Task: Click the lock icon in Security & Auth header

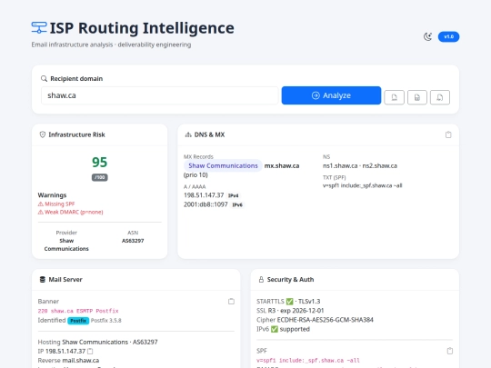Action: coord(261,280)
